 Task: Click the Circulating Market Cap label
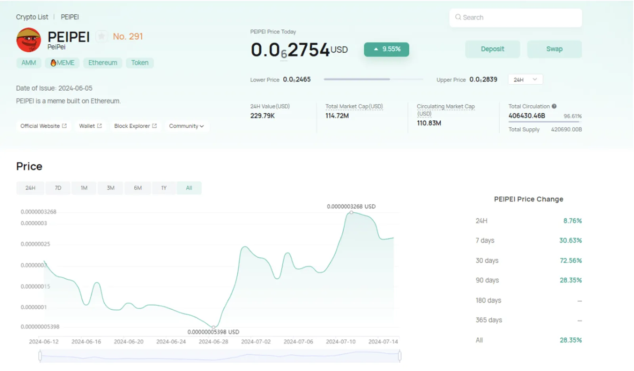coord(446,110)
